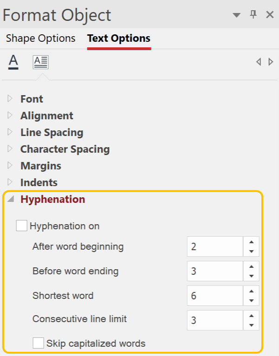Check Skip capitalized words
279x356 pixels.
tap(39, 343)
